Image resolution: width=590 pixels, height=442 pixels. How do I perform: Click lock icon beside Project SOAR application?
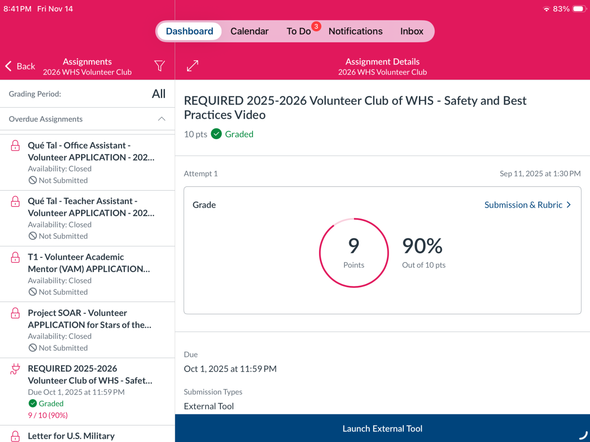(15, 313)
